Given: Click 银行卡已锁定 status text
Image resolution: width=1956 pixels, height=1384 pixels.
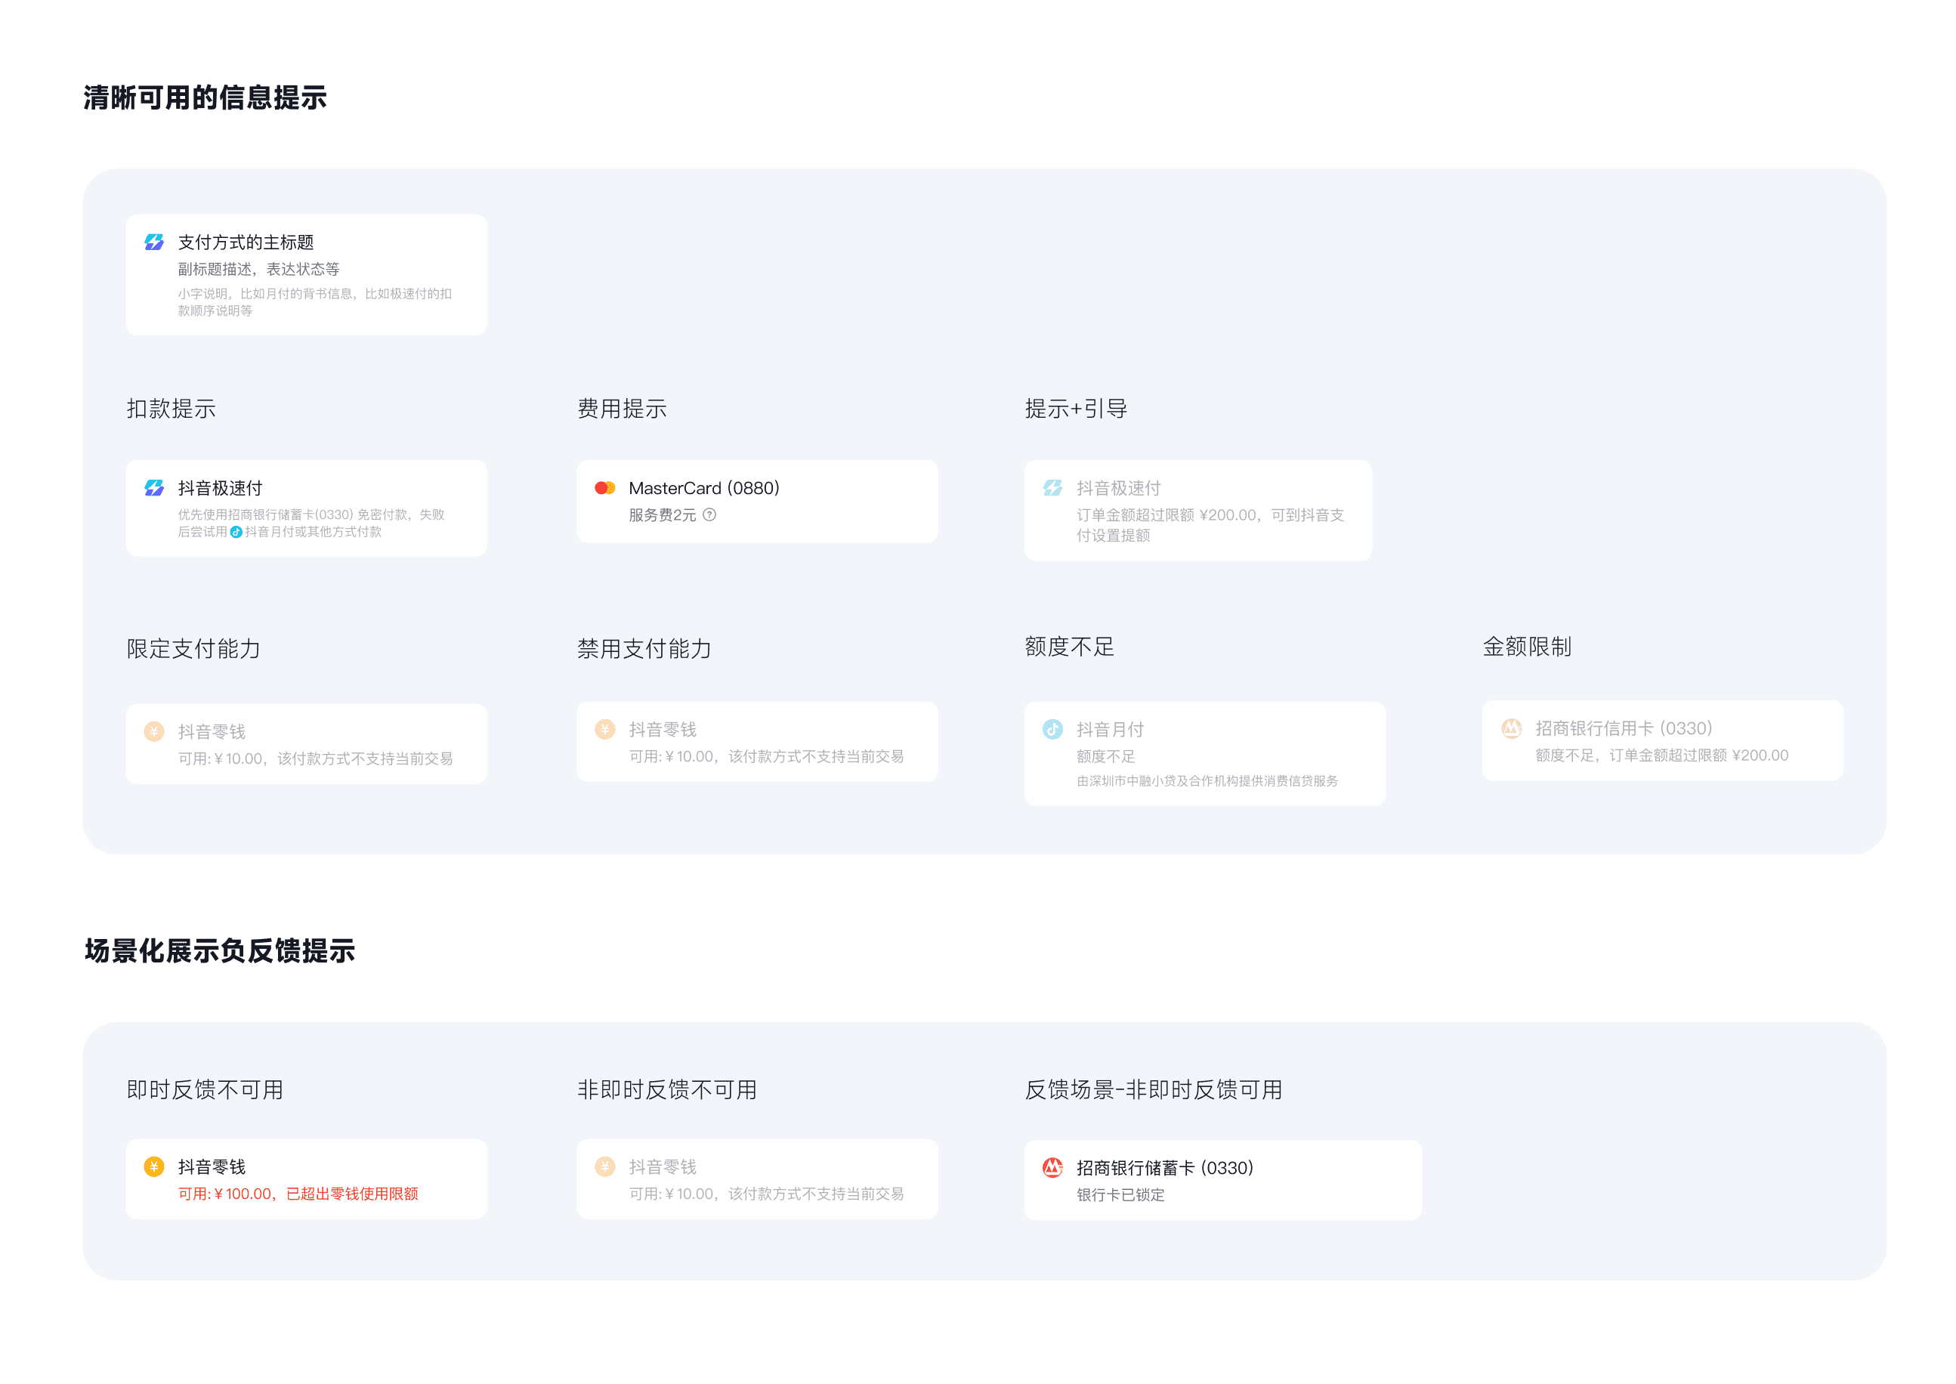Looking at the screenshot, I should pos(1119,1195).
